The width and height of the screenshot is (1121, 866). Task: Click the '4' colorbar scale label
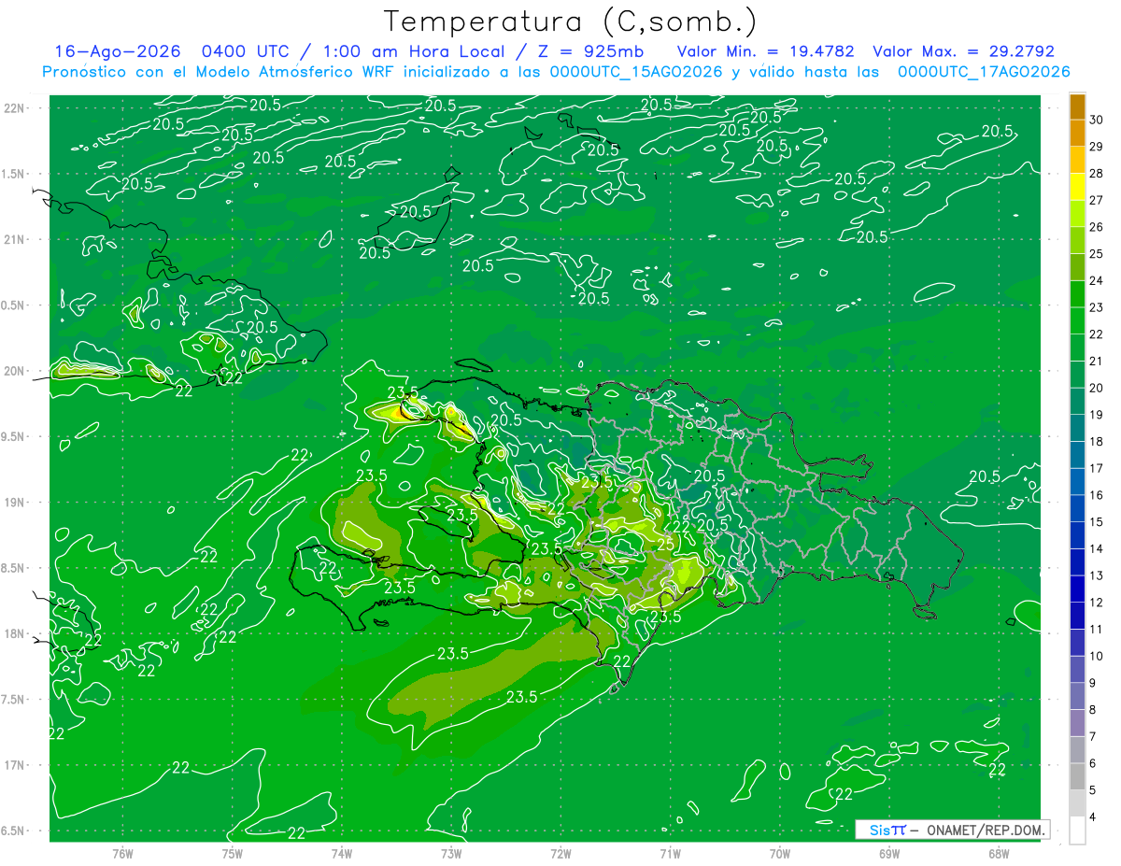point(1093,817)
